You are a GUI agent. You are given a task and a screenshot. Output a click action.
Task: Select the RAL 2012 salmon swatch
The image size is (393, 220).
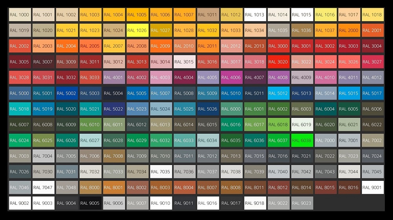(x=231, y=46)
